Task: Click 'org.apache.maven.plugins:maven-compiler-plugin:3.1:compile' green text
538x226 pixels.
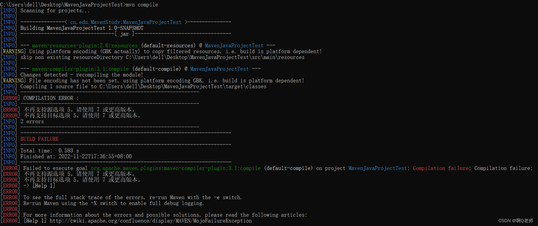Action: click(176, 168)
